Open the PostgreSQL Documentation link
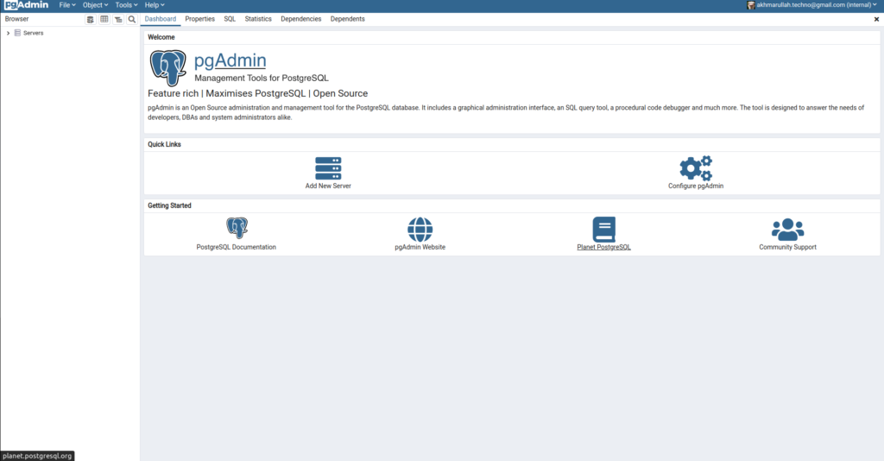 point(237,248)
